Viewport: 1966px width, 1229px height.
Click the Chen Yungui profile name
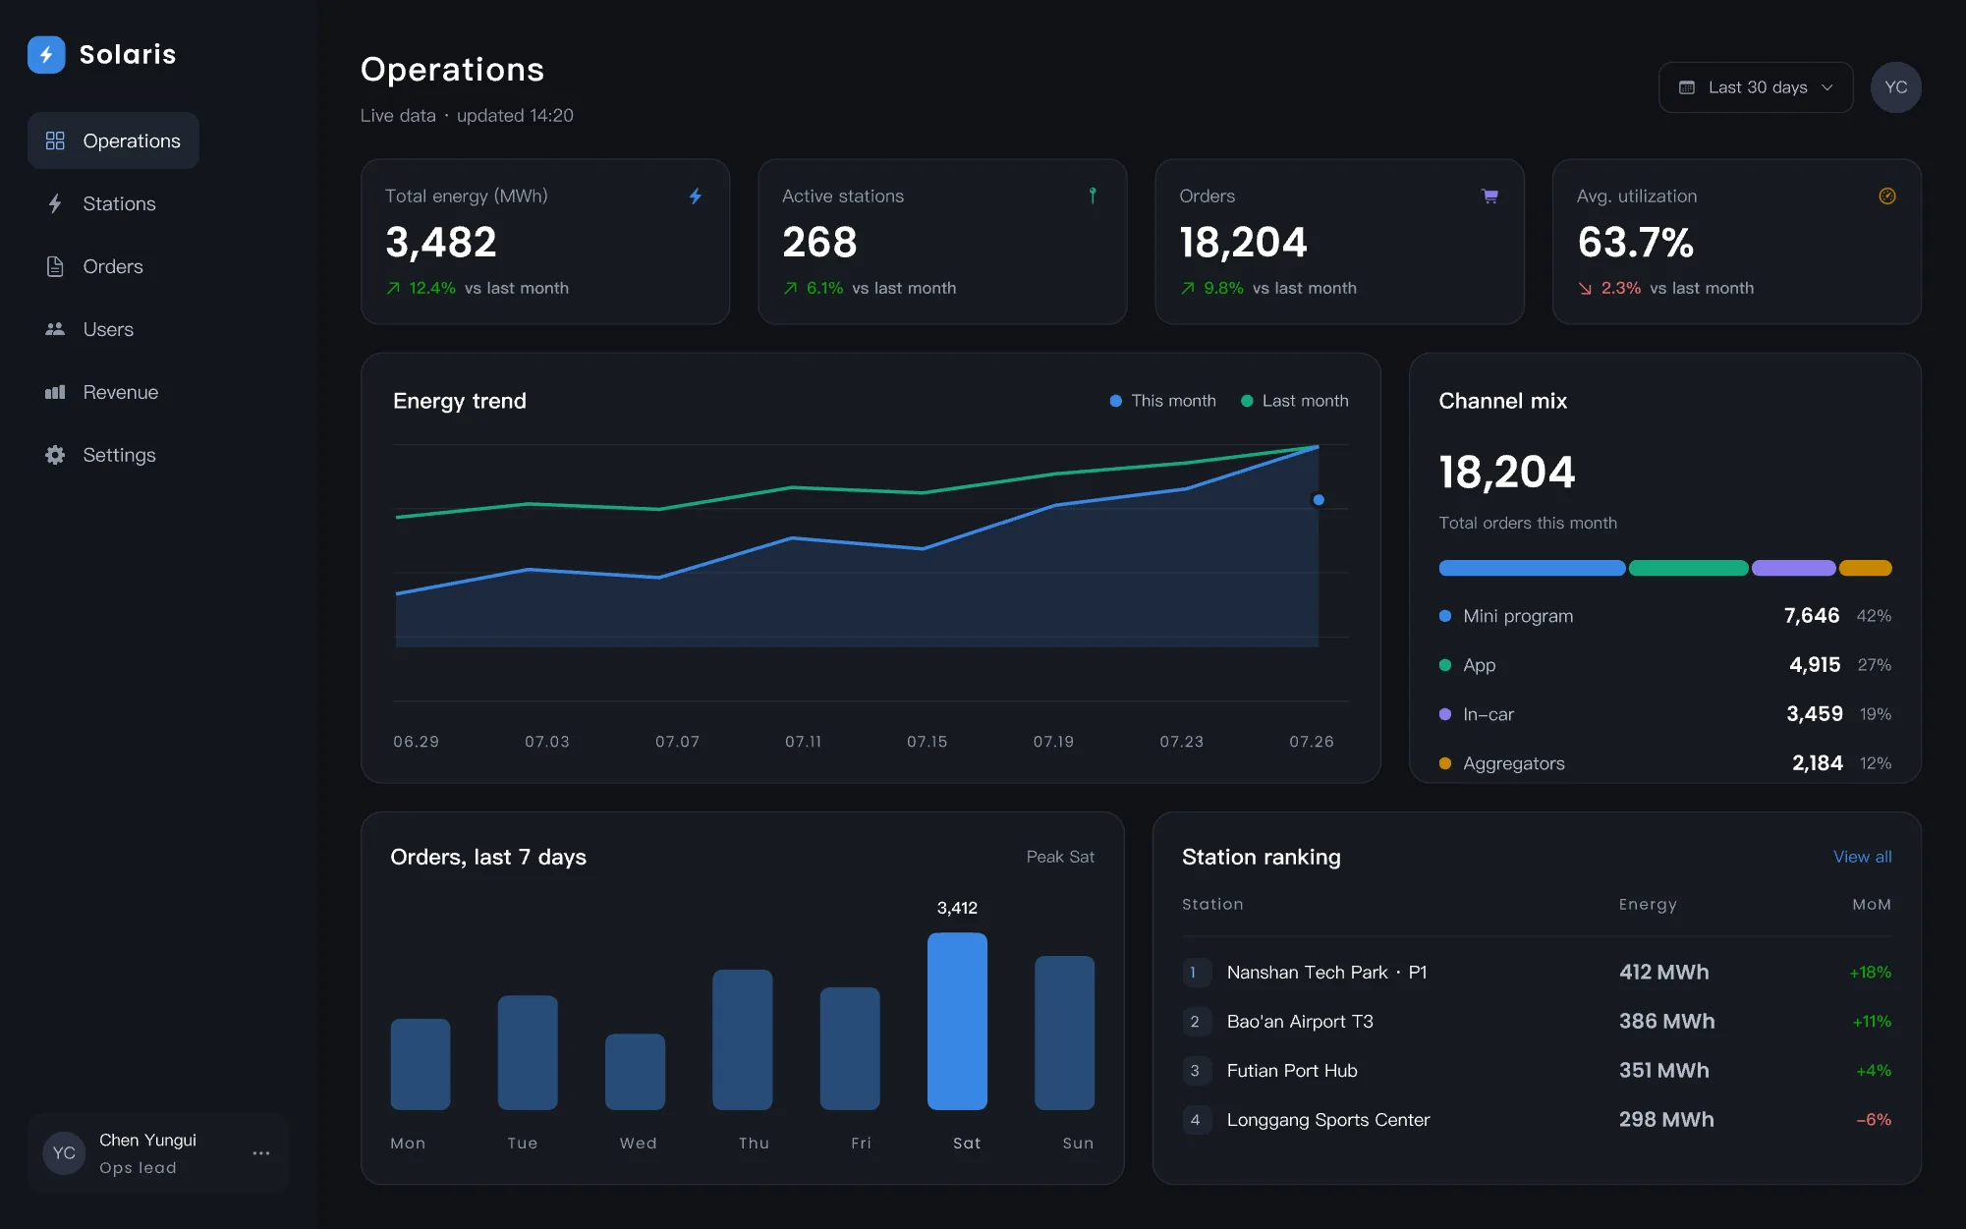pyautogui.click(x=147, y=1140)
